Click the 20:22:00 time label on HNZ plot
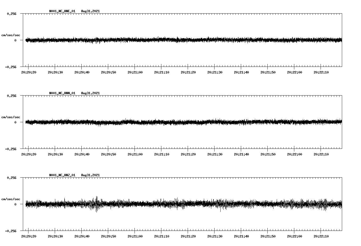The height and width of the screenshot is (246, 361). [295, 236]
